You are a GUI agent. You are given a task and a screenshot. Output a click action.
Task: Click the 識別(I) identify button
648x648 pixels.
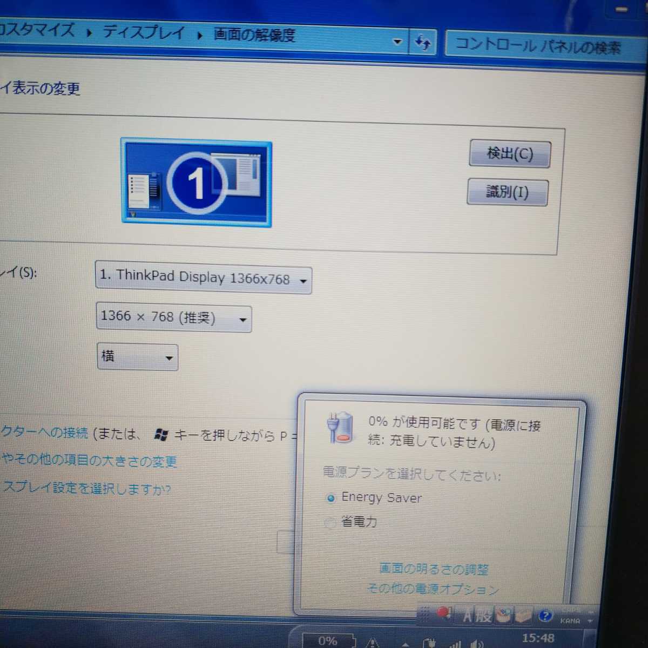coord(507,192)
